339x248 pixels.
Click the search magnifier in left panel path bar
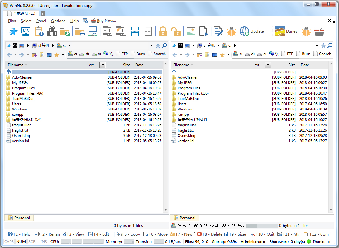(165, 45)
